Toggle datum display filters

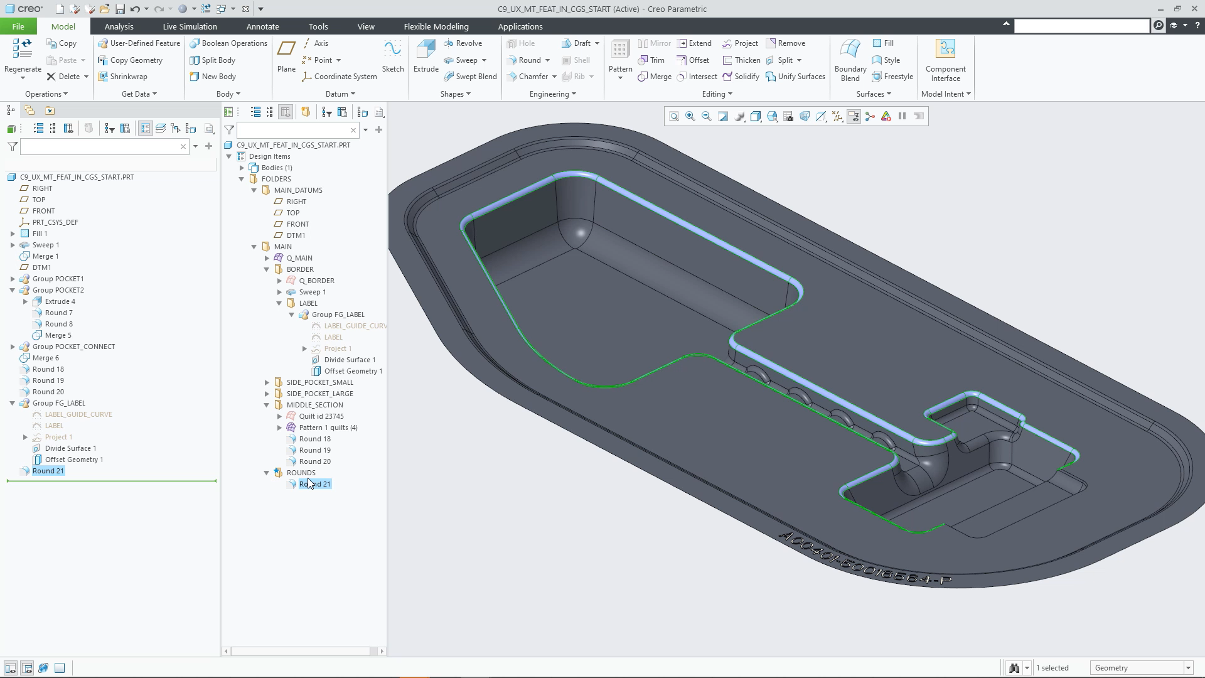pos(837,116)
